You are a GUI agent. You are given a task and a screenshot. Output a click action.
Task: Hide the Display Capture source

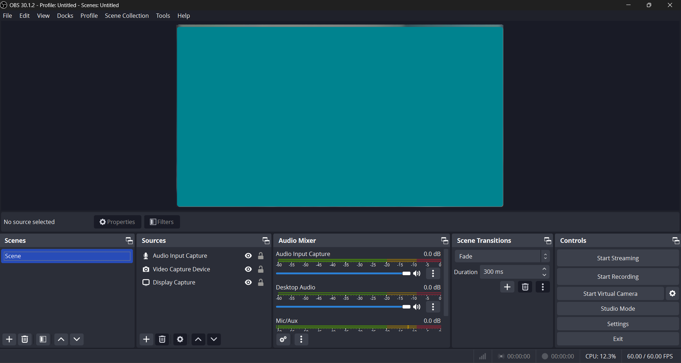coord(248,282)
